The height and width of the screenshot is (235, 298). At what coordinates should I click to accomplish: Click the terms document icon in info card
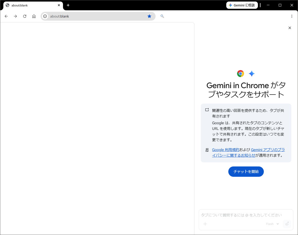pyautogui.click(x=207, y=150)
